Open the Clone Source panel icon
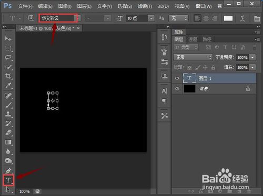The image size is (263, 196). pyautogui.click(x=164, y=76)
